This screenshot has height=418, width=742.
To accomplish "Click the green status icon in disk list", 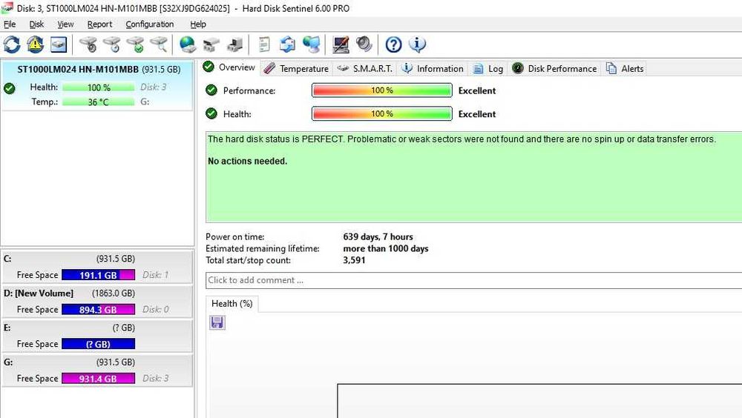I will 10,88.
